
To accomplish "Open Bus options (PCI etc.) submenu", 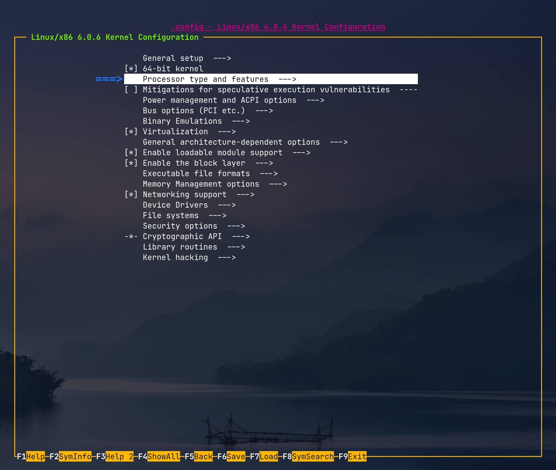I will (x=208, y=111).
